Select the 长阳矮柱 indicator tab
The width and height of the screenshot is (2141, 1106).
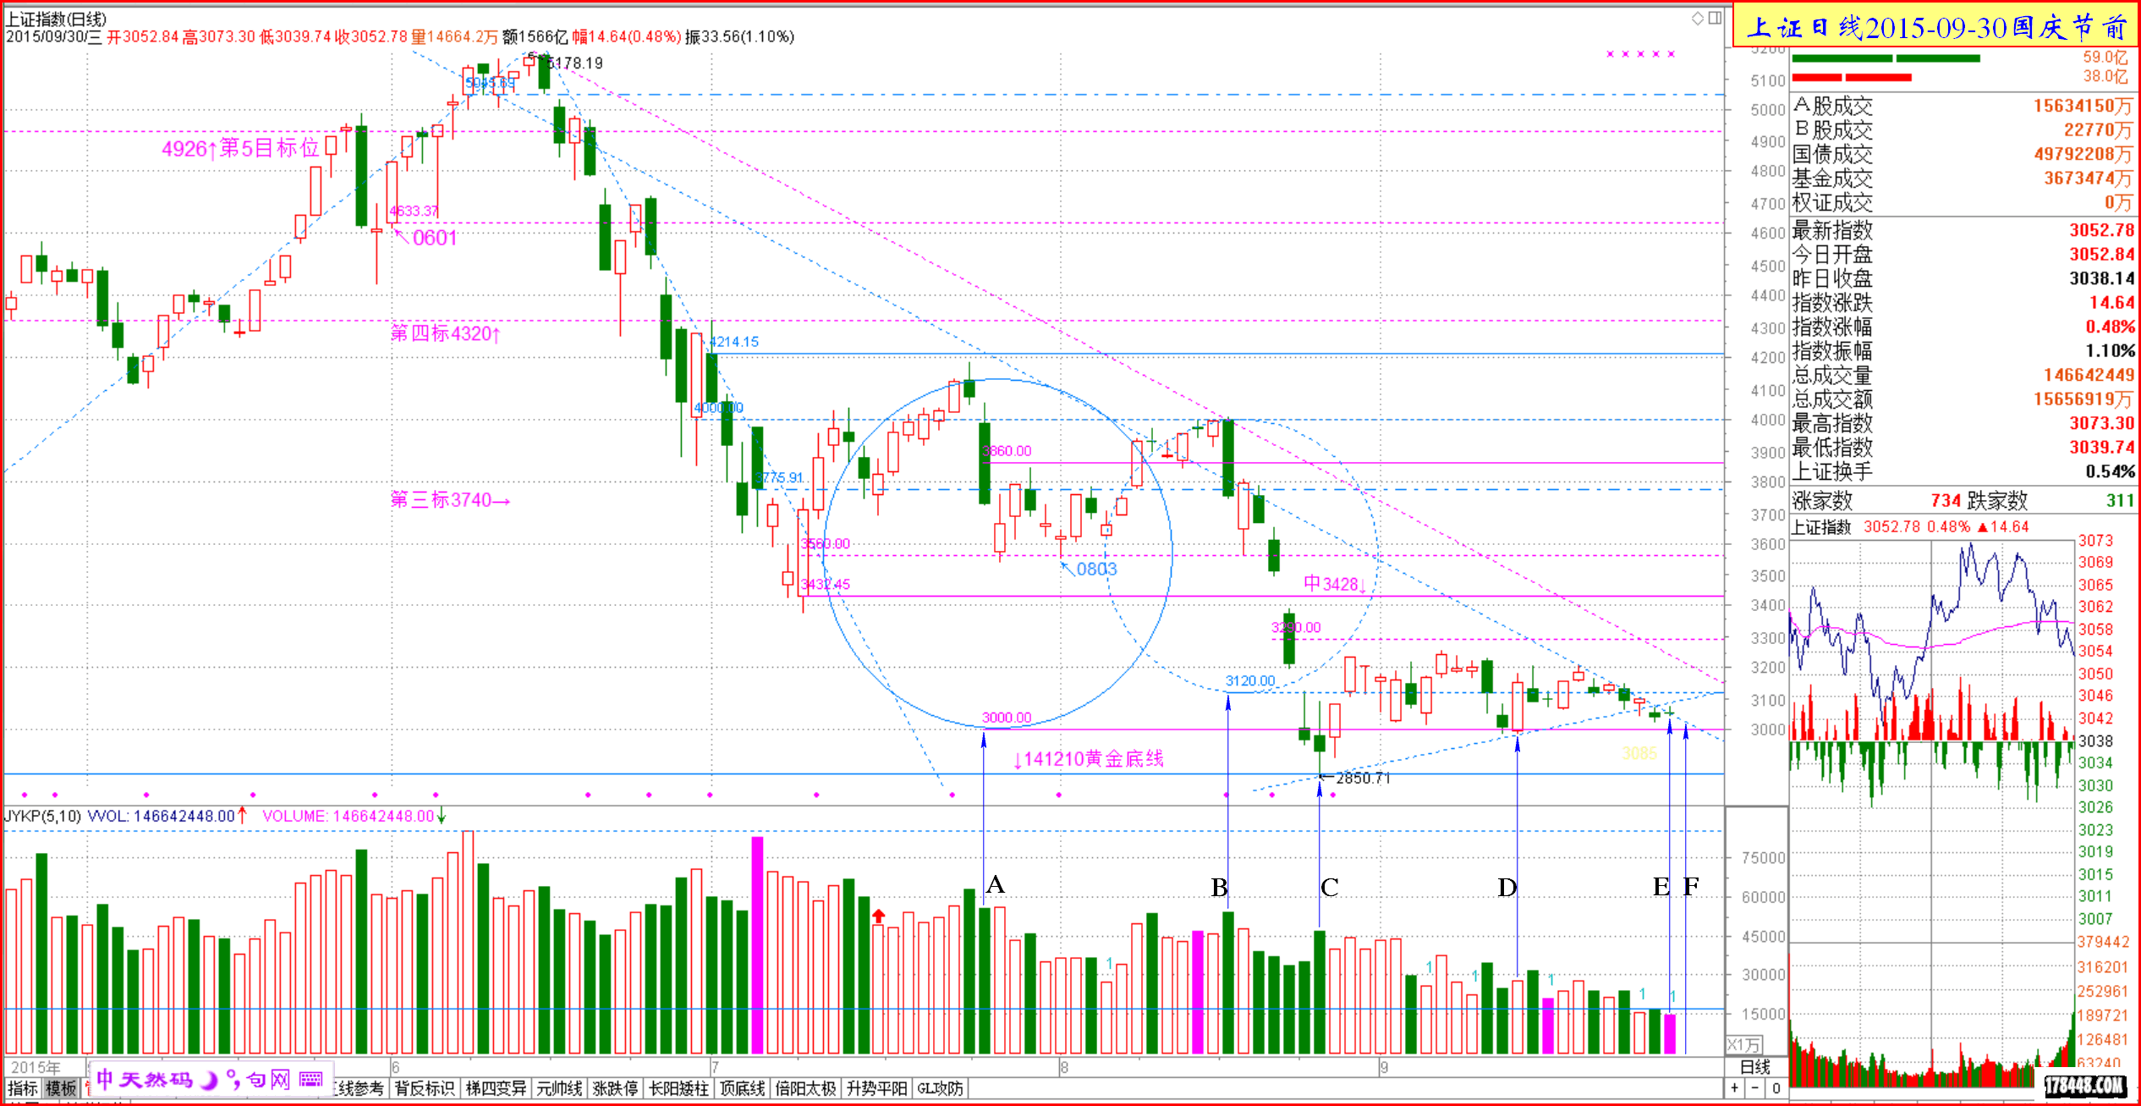(x=678, y=1088)
